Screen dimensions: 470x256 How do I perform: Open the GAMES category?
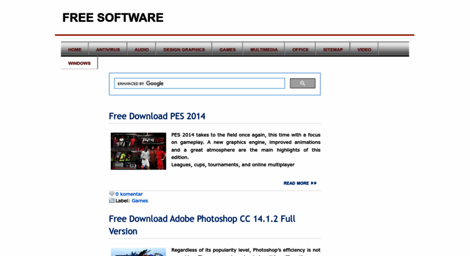pyautogui.click(x=227, y=49)
